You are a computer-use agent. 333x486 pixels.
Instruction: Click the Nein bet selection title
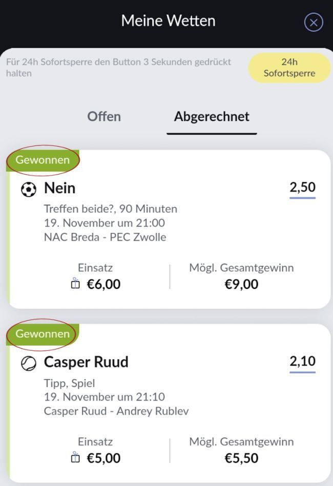[59, 188]
